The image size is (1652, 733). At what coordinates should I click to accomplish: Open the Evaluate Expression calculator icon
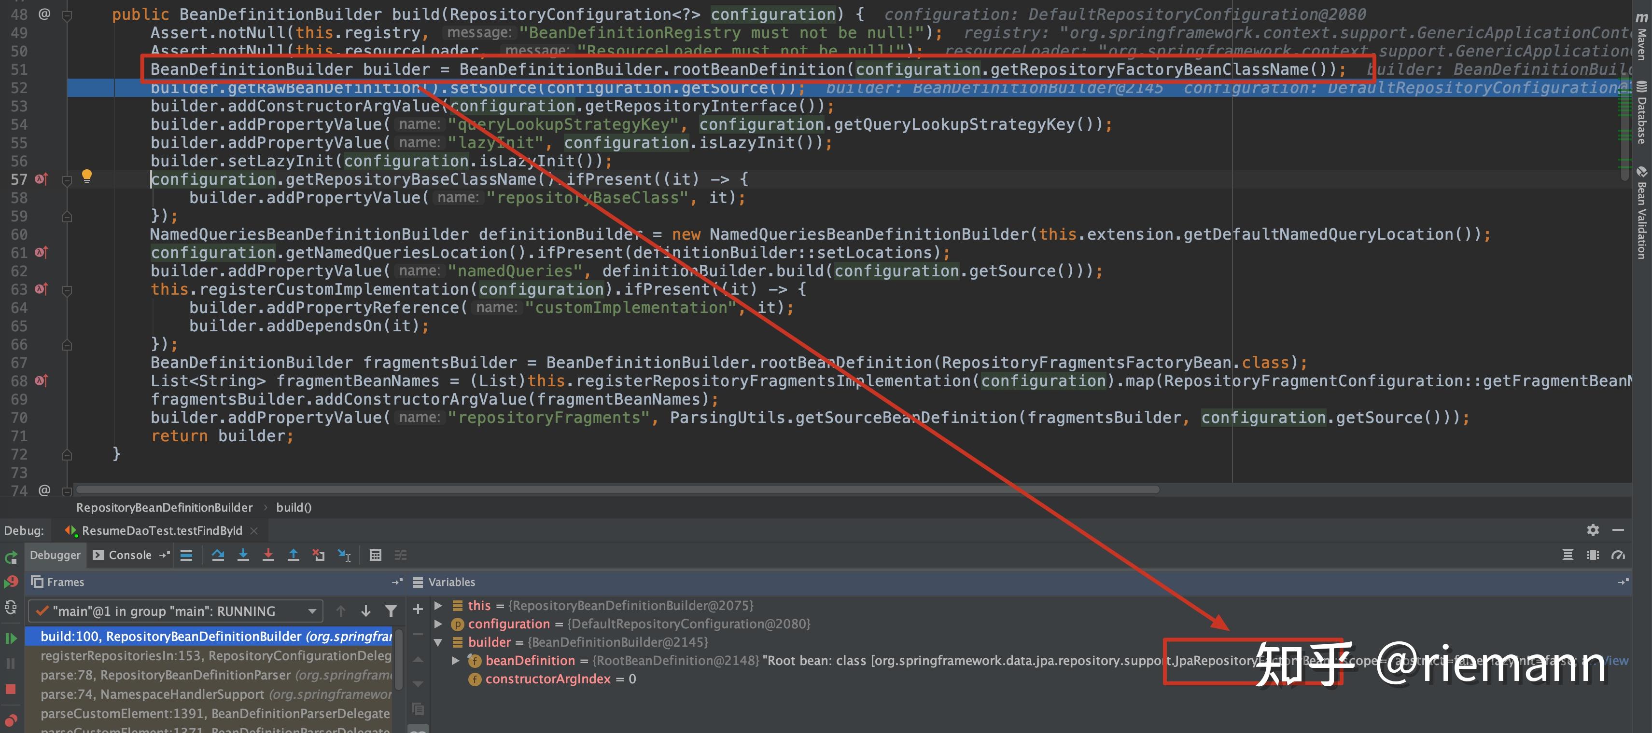point(375,555)
